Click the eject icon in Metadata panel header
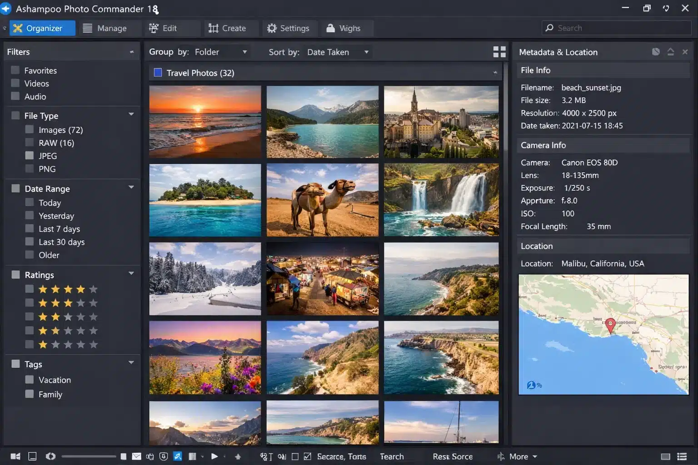 coord(671,52)
